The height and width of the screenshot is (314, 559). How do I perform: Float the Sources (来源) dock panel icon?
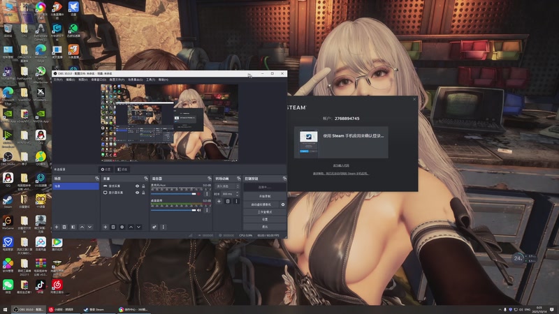(146, 179)
